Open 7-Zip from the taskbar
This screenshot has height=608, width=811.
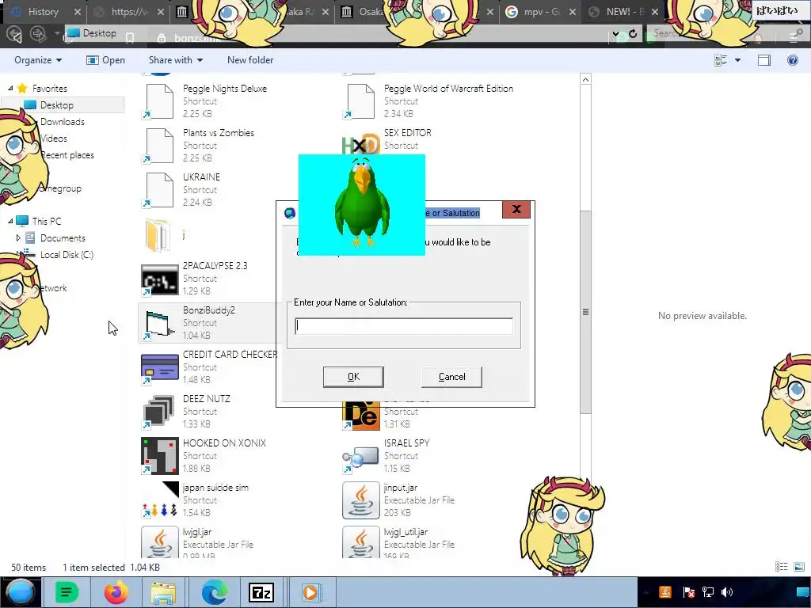(x=261, y=592)
